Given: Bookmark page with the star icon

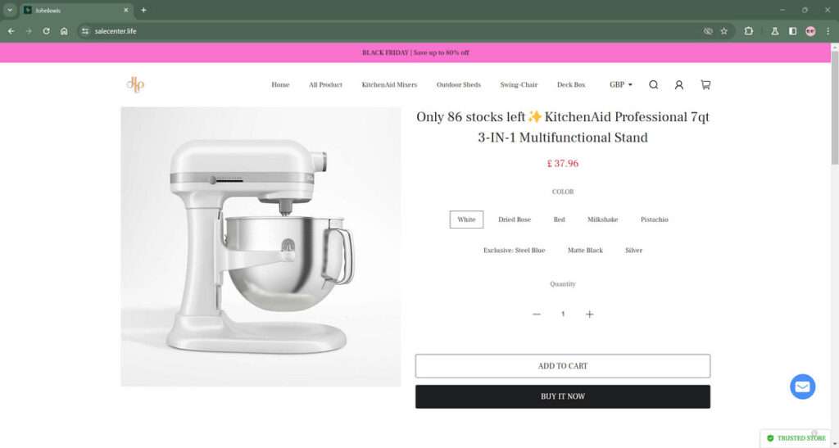Looking at the screenshot, I should pyautogui.click(x=724, y=31).
